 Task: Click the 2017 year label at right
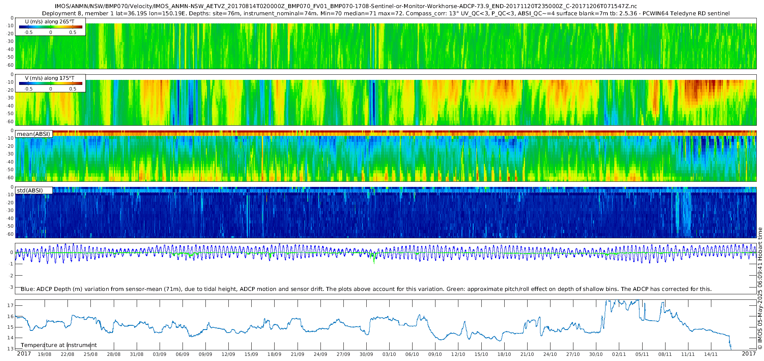(x=749, y=353)
